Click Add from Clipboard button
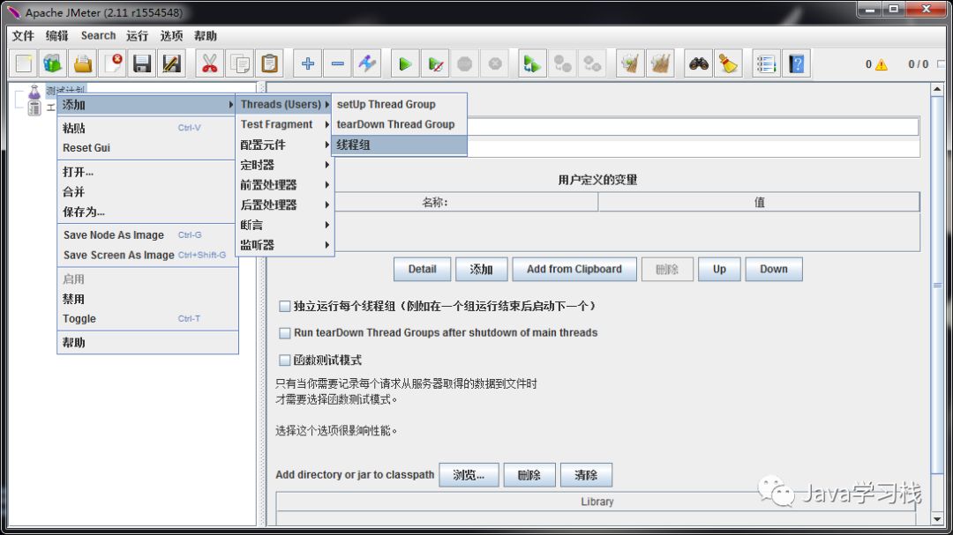The height and width of the screenshot is (535, 953). point(574,269)
